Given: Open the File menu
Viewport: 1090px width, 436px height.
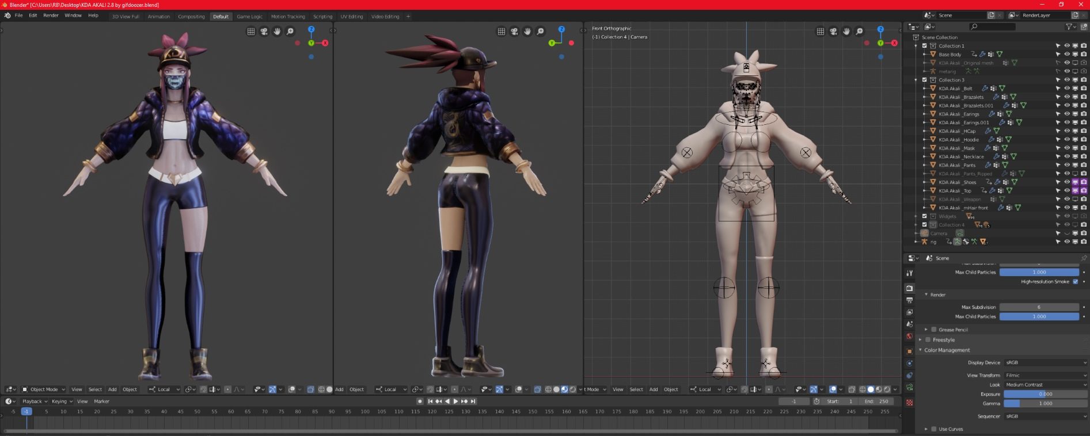Looking at the screenshot, I should click(x=18, y=16).
